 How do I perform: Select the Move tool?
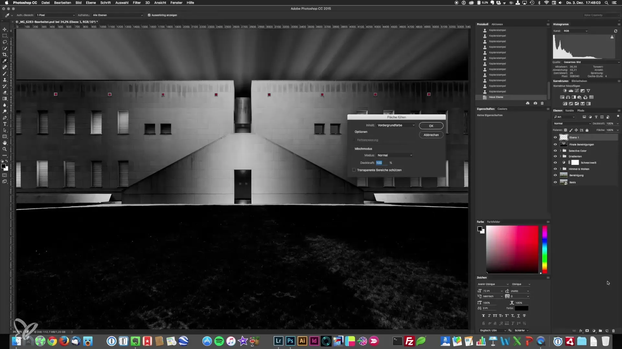[x=5, y=29]
